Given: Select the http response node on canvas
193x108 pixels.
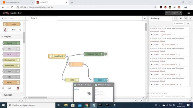Looking at the screenshot, I should point(72,80).
